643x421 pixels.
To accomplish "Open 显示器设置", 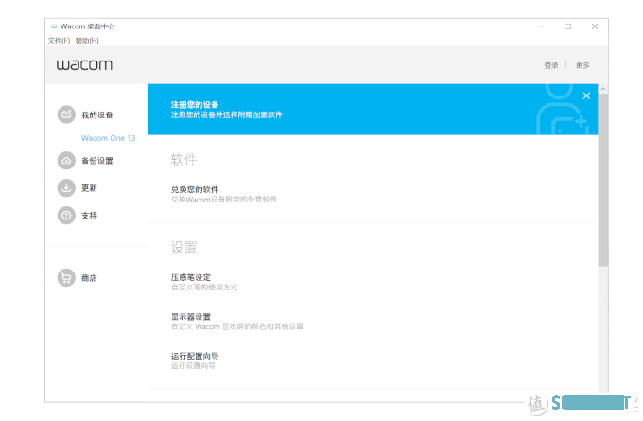I will (x=191, y=317).
